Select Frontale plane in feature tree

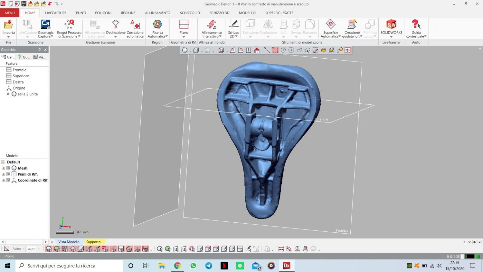pos(19,70)
